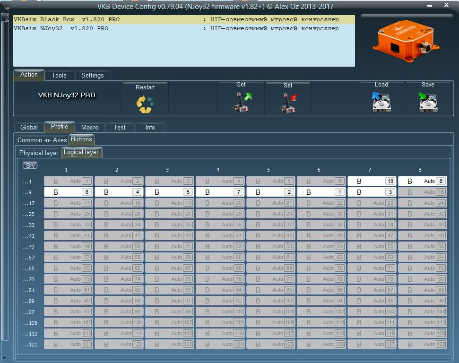459x363 pixels.
Task: Click the Get joystick icon
Action: (x=242, y=102)
